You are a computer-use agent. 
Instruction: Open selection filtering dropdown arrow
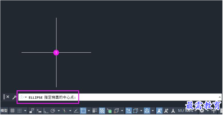[141, 110]
